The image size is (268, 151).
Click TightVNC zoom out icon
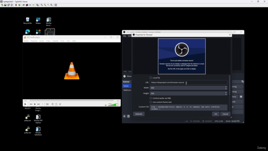[45, 5]
